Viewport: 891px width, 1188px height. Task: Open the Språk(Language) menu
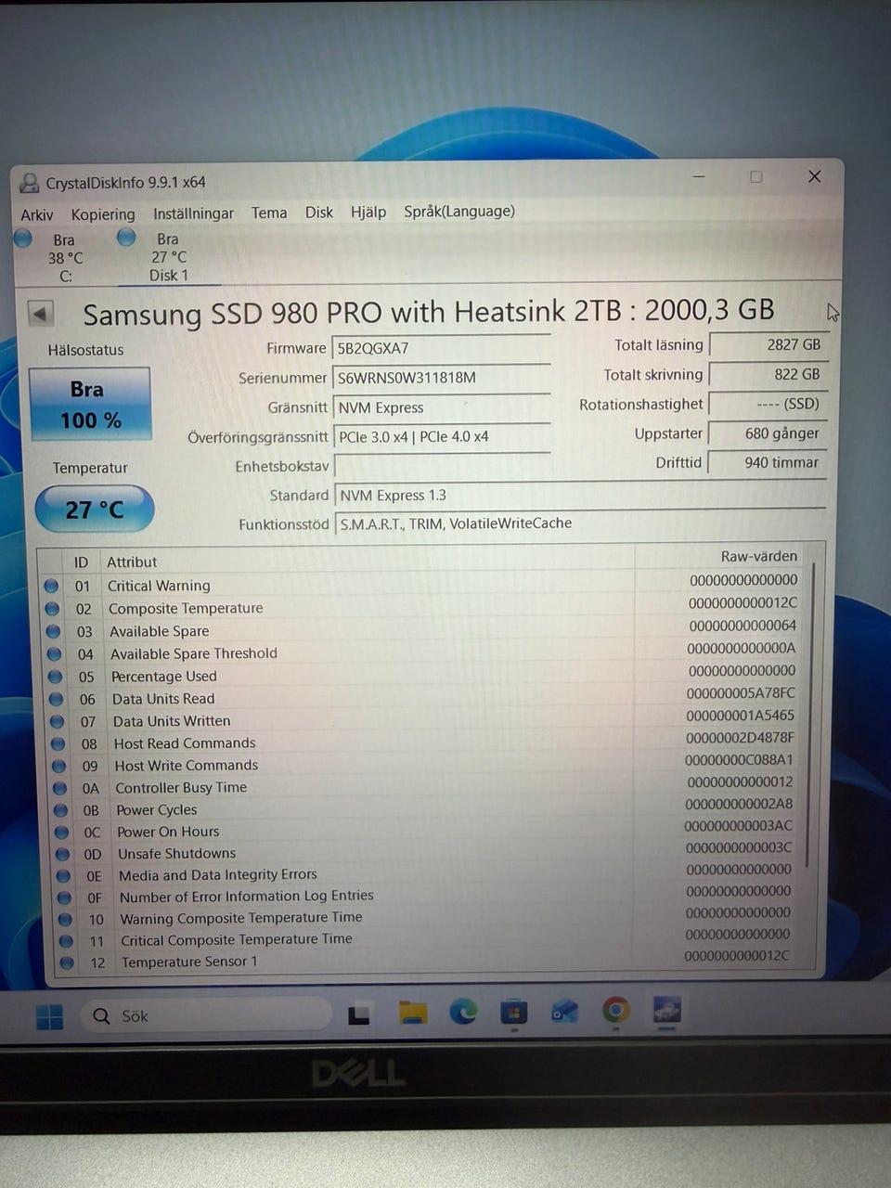point(459,212)
